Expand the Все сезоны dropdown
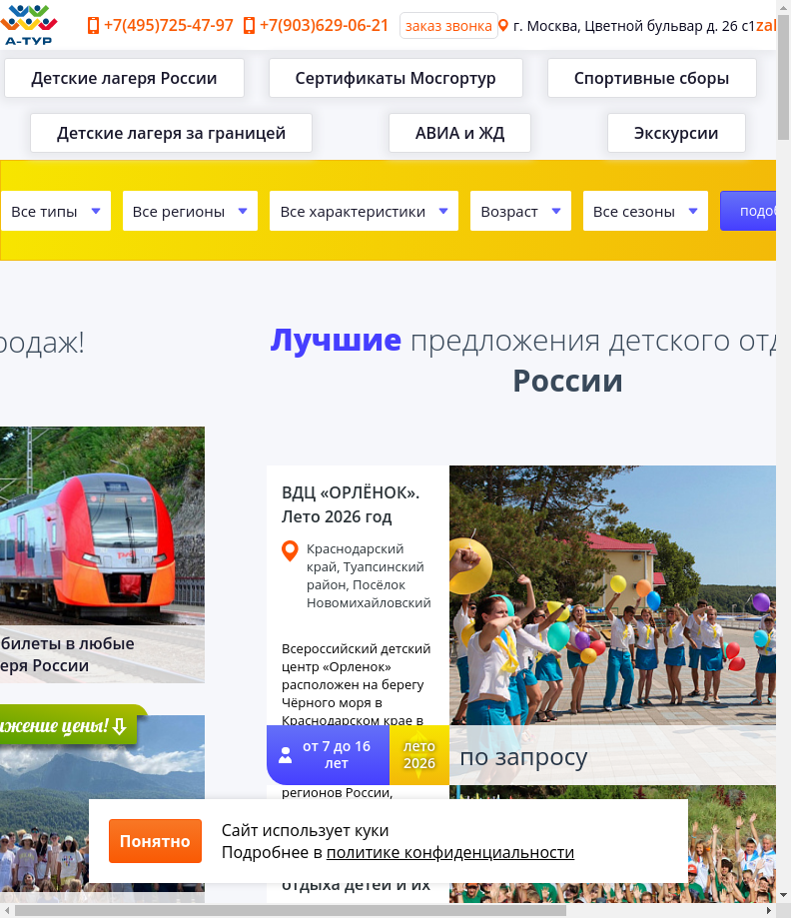Viewport: 791px width, 918px height. [x=645, y=211]
